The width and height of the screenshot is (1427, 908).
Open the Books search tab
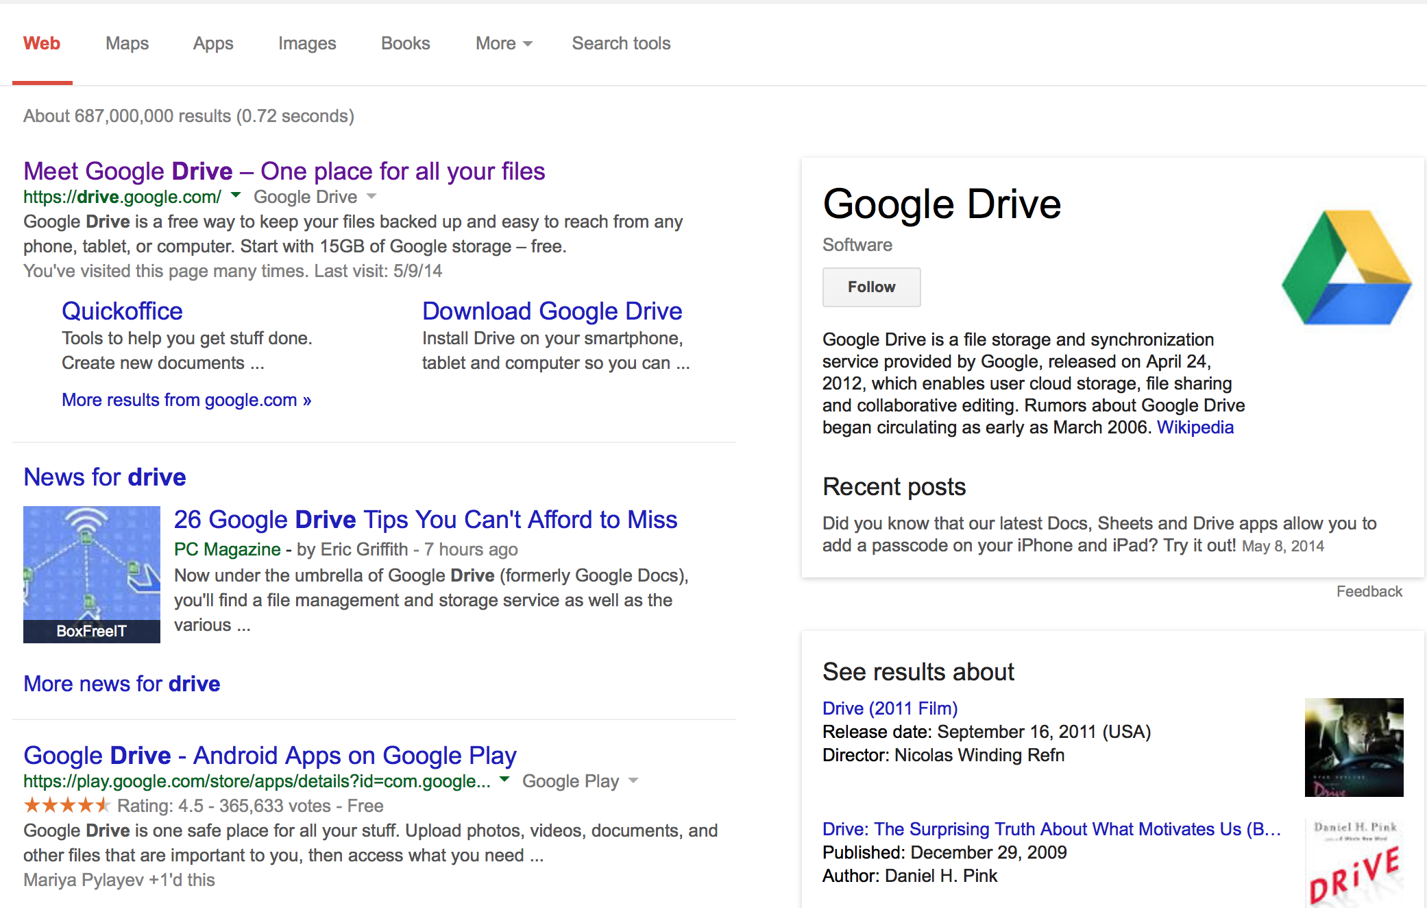pyautogui.click(x=405, y=43)
